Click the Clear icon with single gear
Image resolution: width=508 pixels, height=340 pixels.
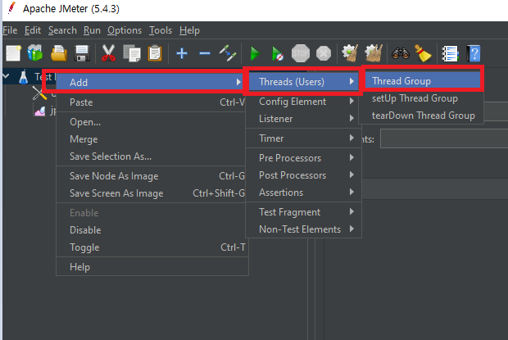(350, 53)
